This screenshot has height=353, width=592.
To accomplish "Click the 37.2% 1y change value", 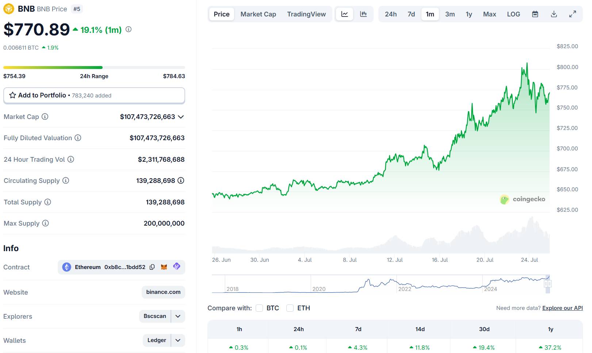I will (x=550, y=348).
